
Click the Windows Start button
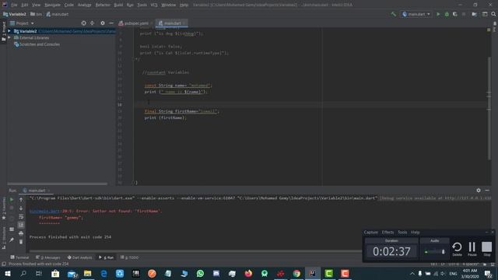point(7,273)
